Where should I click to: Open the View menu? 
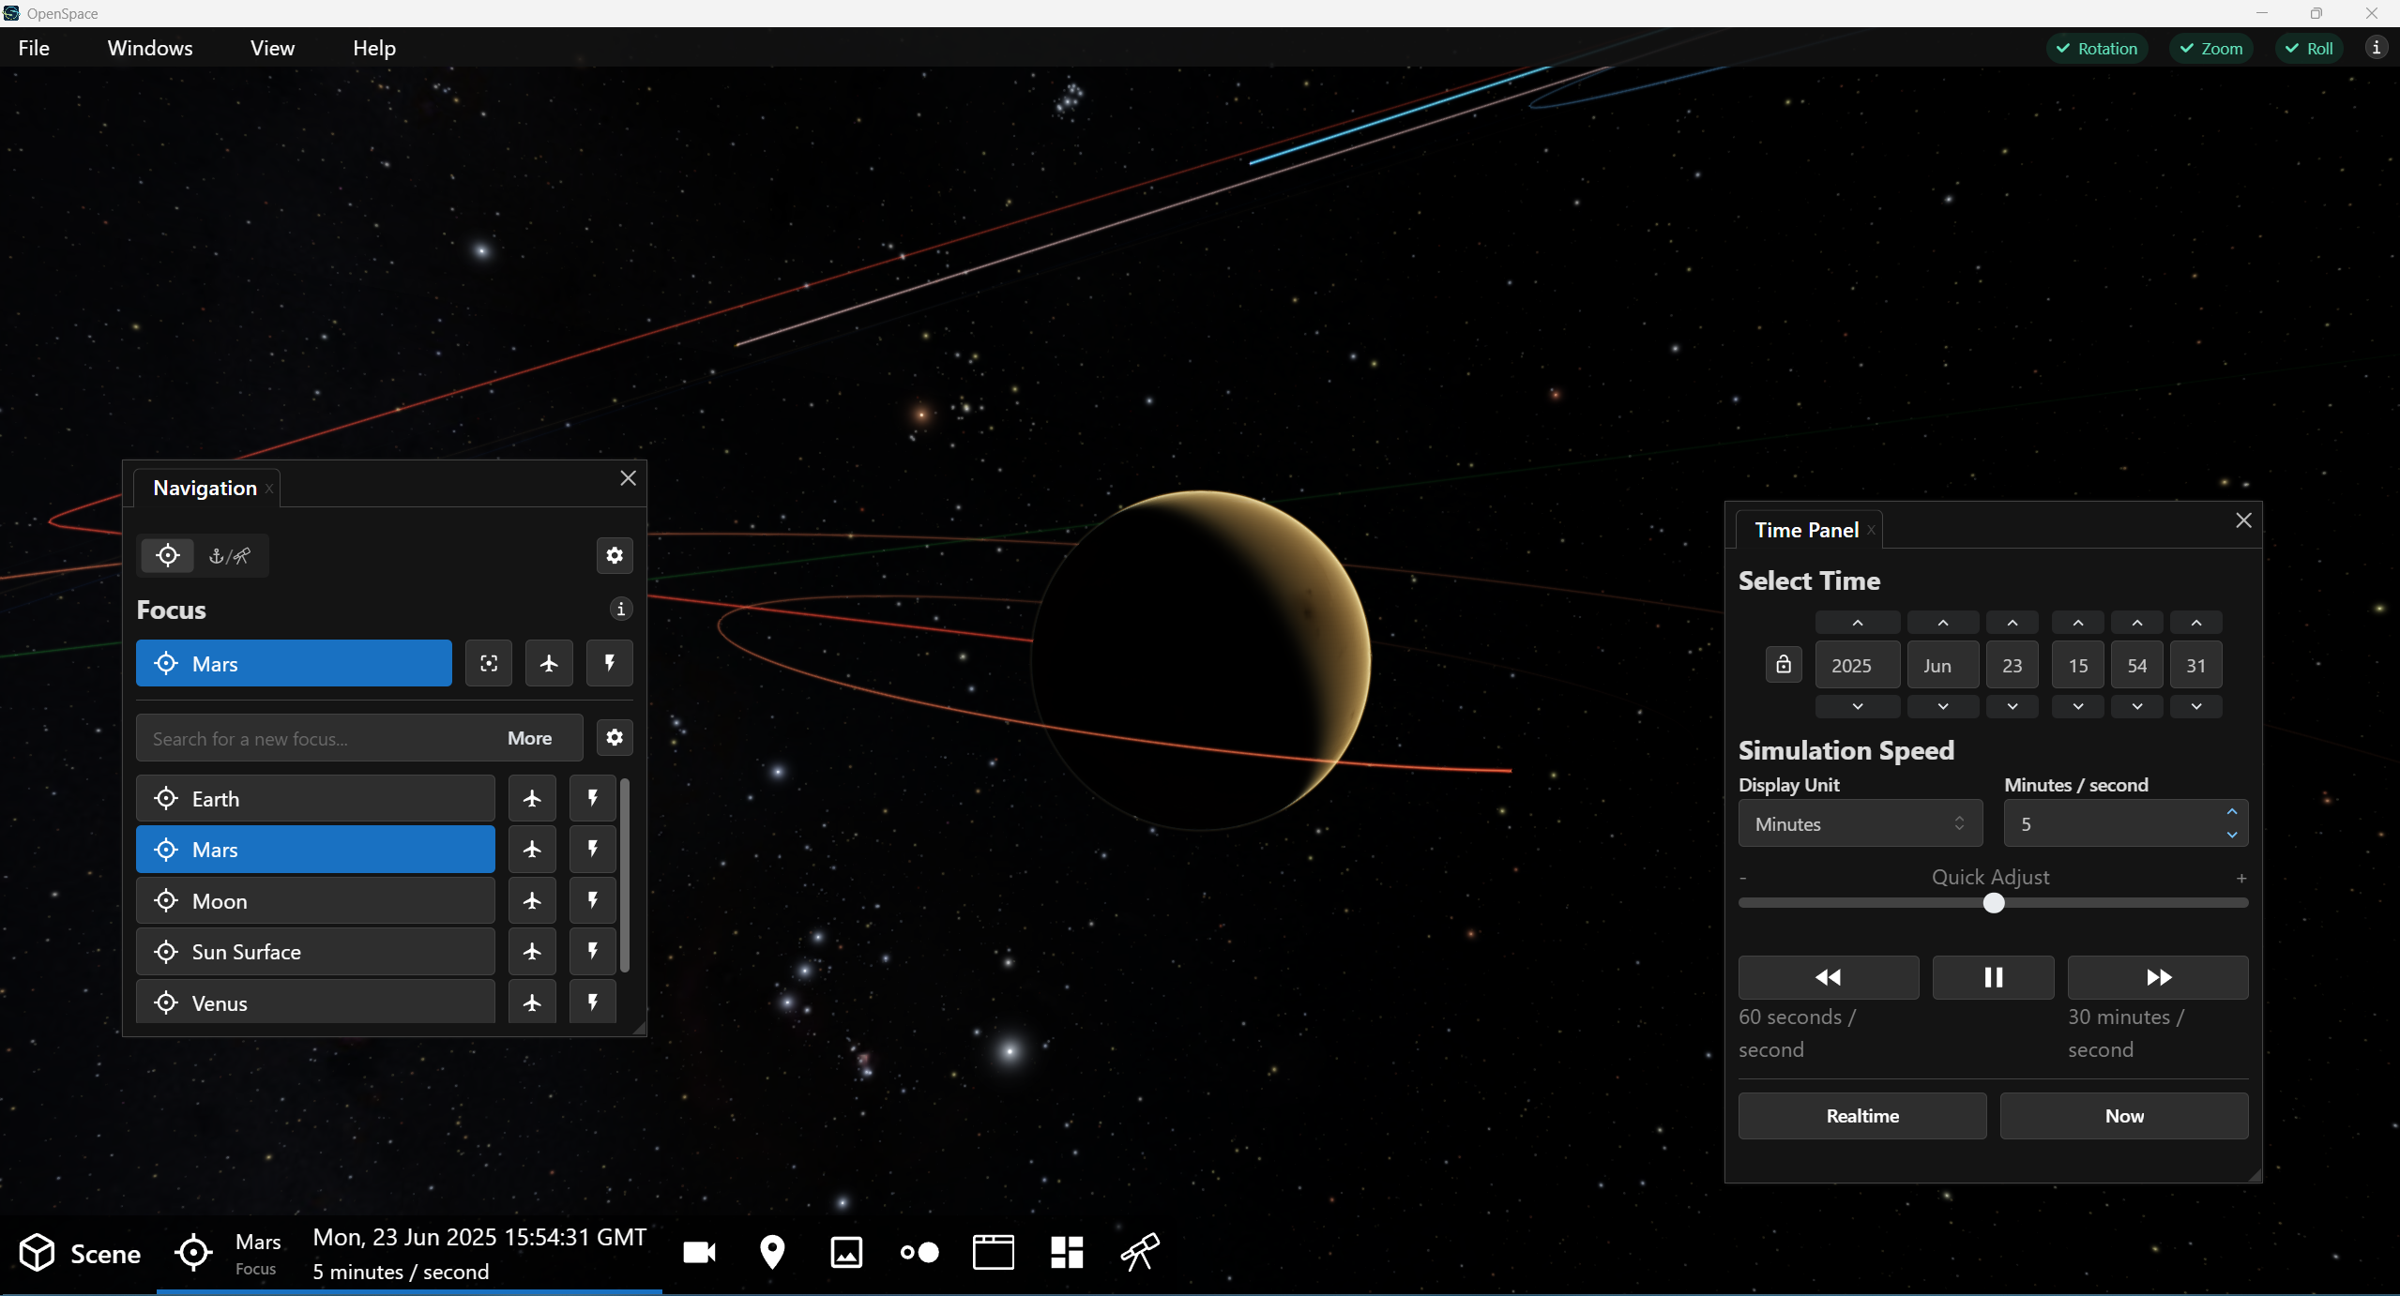272,48
